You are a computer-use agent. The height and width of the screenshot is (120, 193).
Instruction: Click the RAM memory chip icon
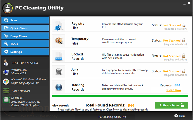click(x=6, y=91)
